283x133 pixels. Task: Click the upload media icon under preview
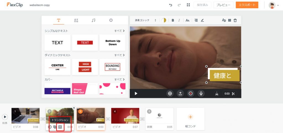[x=180, y=94]
